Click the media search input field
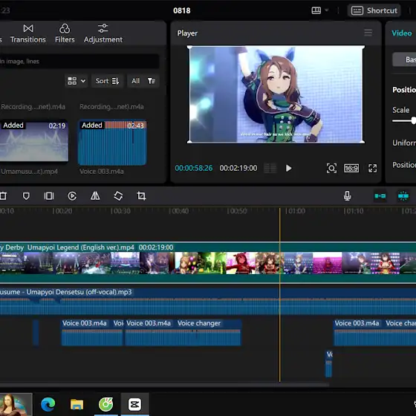Image resolution: width=416 pixels, height=416 pixels. [x=79, y=61]
